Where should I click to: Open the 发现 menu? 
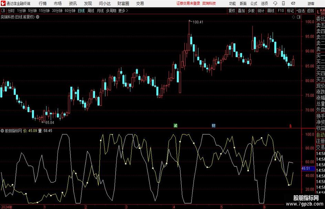[88, 3]
